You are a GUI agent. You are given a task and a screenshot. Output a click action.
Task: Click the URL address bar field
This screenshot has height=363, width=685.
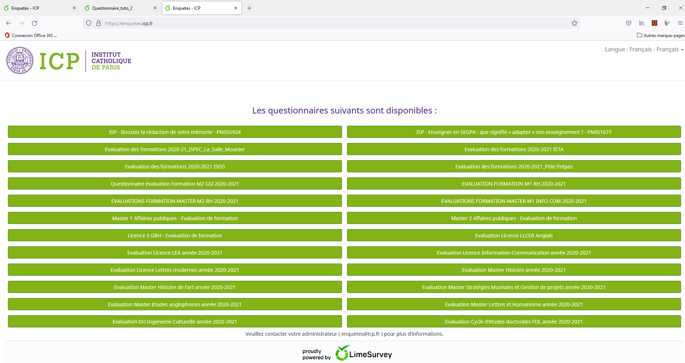click(x=323, y=23)
